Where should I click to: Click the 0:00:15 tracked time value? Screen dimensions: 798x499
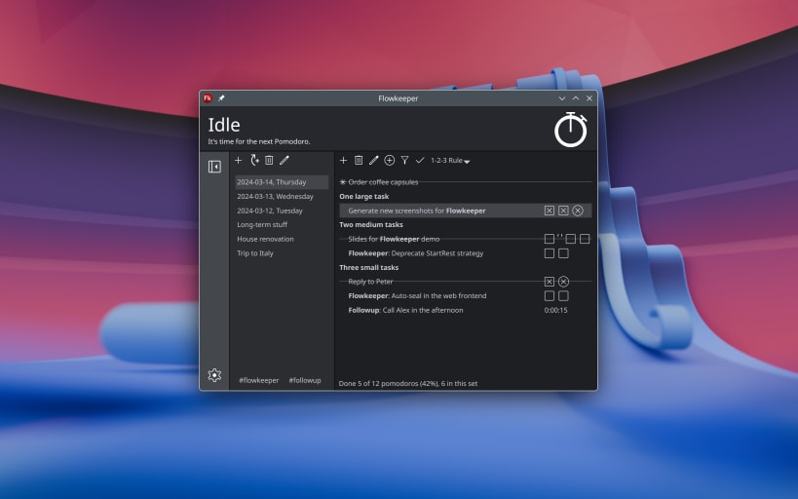point(555,310)
